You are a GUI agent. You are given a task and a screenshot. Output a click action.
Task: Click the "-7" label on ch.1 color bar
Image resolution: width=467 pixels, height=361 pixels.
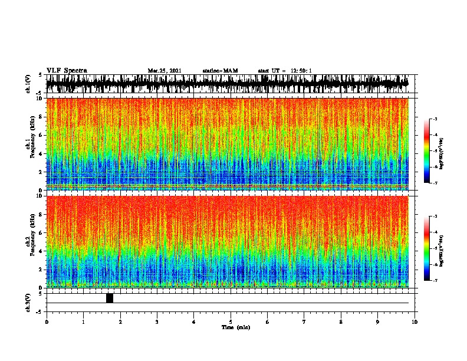click(x=435, y=183)
